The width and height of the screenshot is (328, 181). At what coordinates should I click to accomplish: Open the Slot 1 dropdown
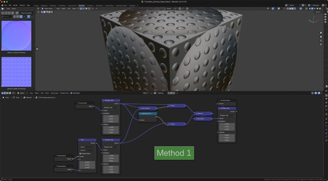(x=148, y=93)
